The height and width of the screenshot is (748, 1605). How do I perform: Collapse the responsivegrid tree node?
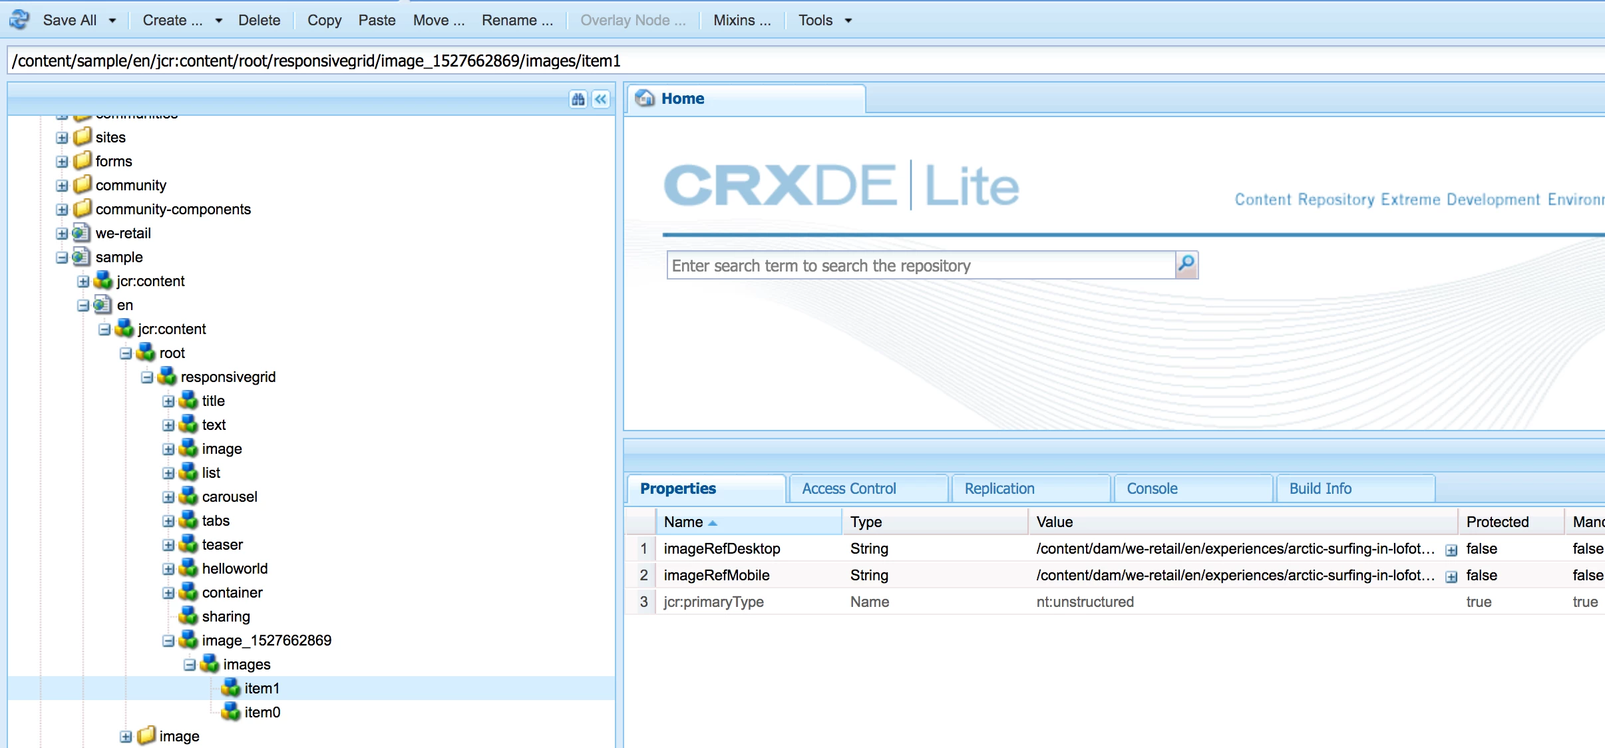click(147, 377)
